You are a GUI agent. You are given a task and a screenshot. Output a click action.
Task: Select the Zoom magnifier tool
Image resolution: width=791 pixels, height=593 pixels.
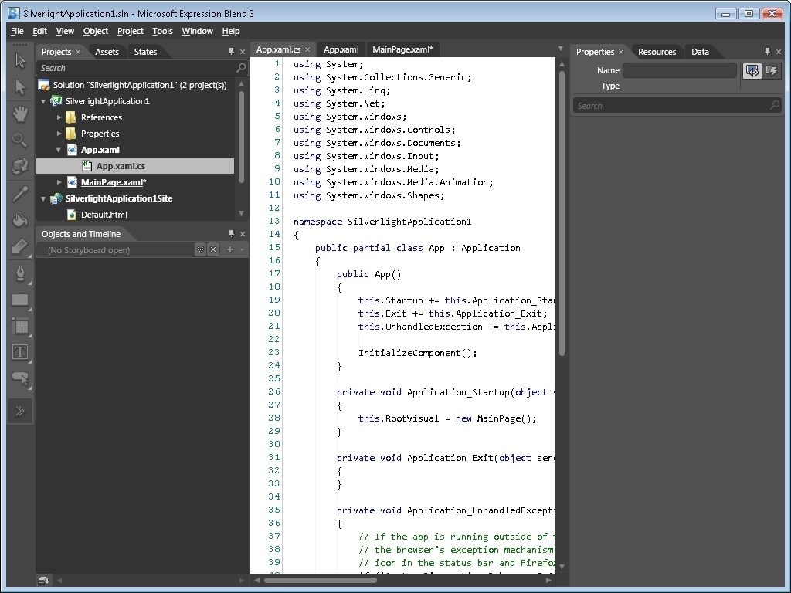click(x=20, y=141)
